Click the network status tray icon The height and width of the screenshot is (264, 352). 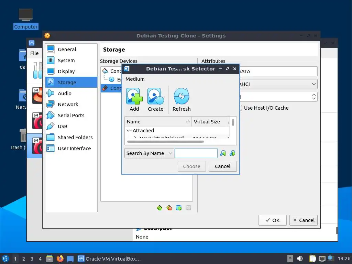(322, 258)
